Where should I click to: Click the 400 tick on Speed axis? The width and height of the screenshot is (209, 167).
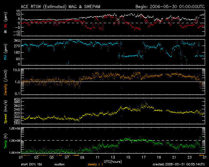tap(15, 99)
